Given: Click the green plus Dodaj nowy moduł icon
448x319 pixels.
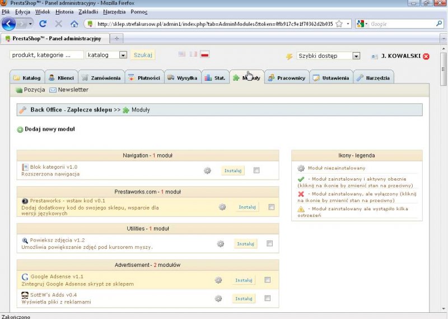Looking at the screenshot, I should 20,130.
